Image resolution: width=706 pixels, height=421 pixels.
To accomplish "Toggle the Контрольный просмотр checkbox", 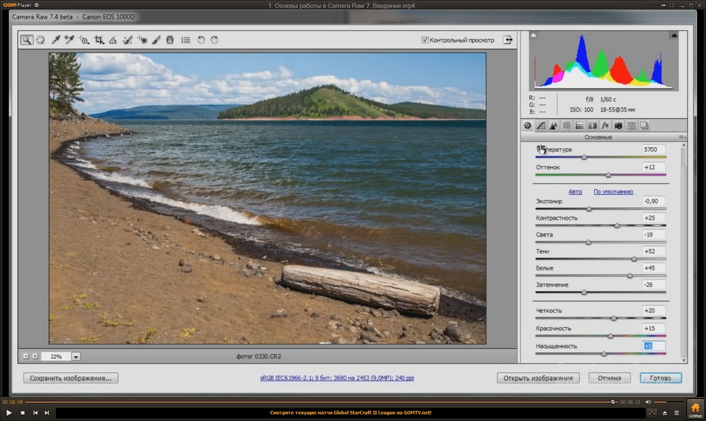I will pos(425,40).
